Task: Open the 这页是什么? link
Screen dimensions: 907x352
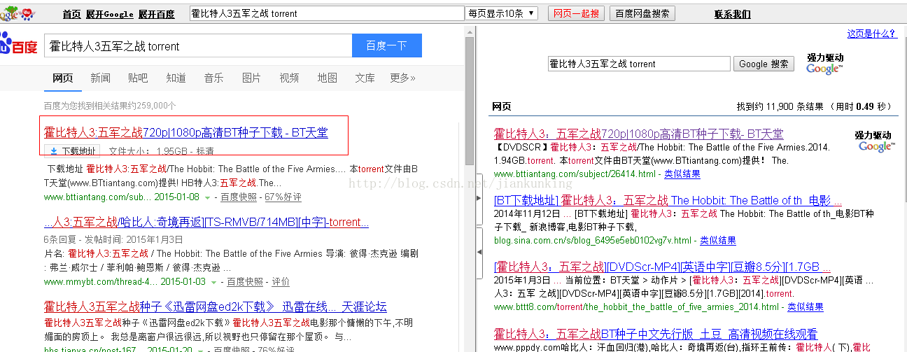Action: tap(872, 34)
